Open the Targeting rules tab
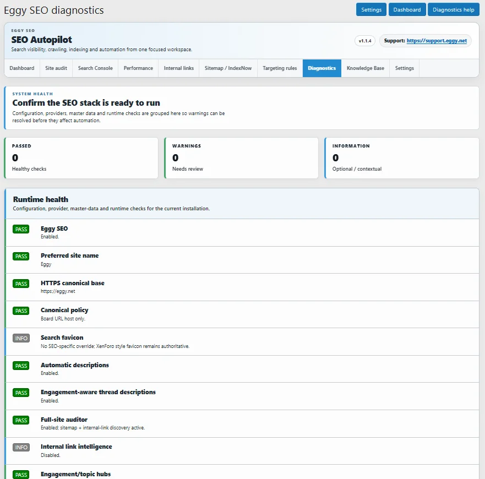Viewport: 485px width, 479px height. (280, 68)
